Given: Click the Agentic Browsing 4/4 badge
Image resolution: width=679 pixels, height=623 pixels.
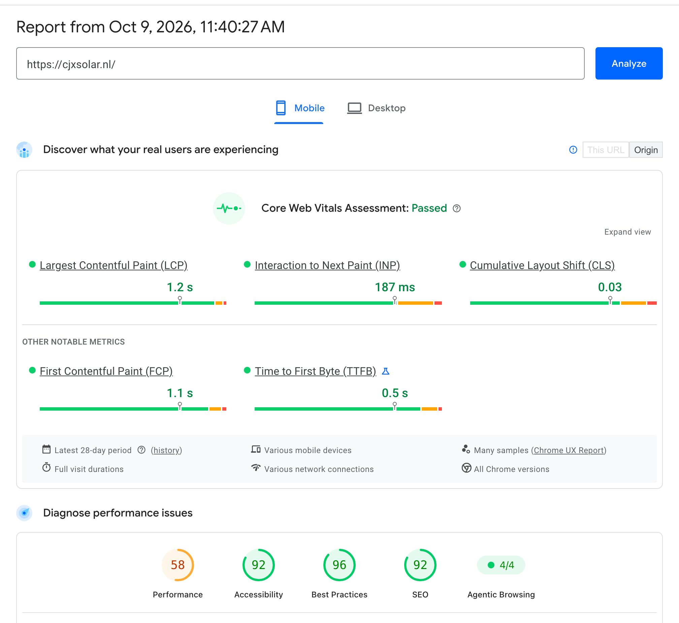Looking at the screenshot, I should click(x=501, y=565).
